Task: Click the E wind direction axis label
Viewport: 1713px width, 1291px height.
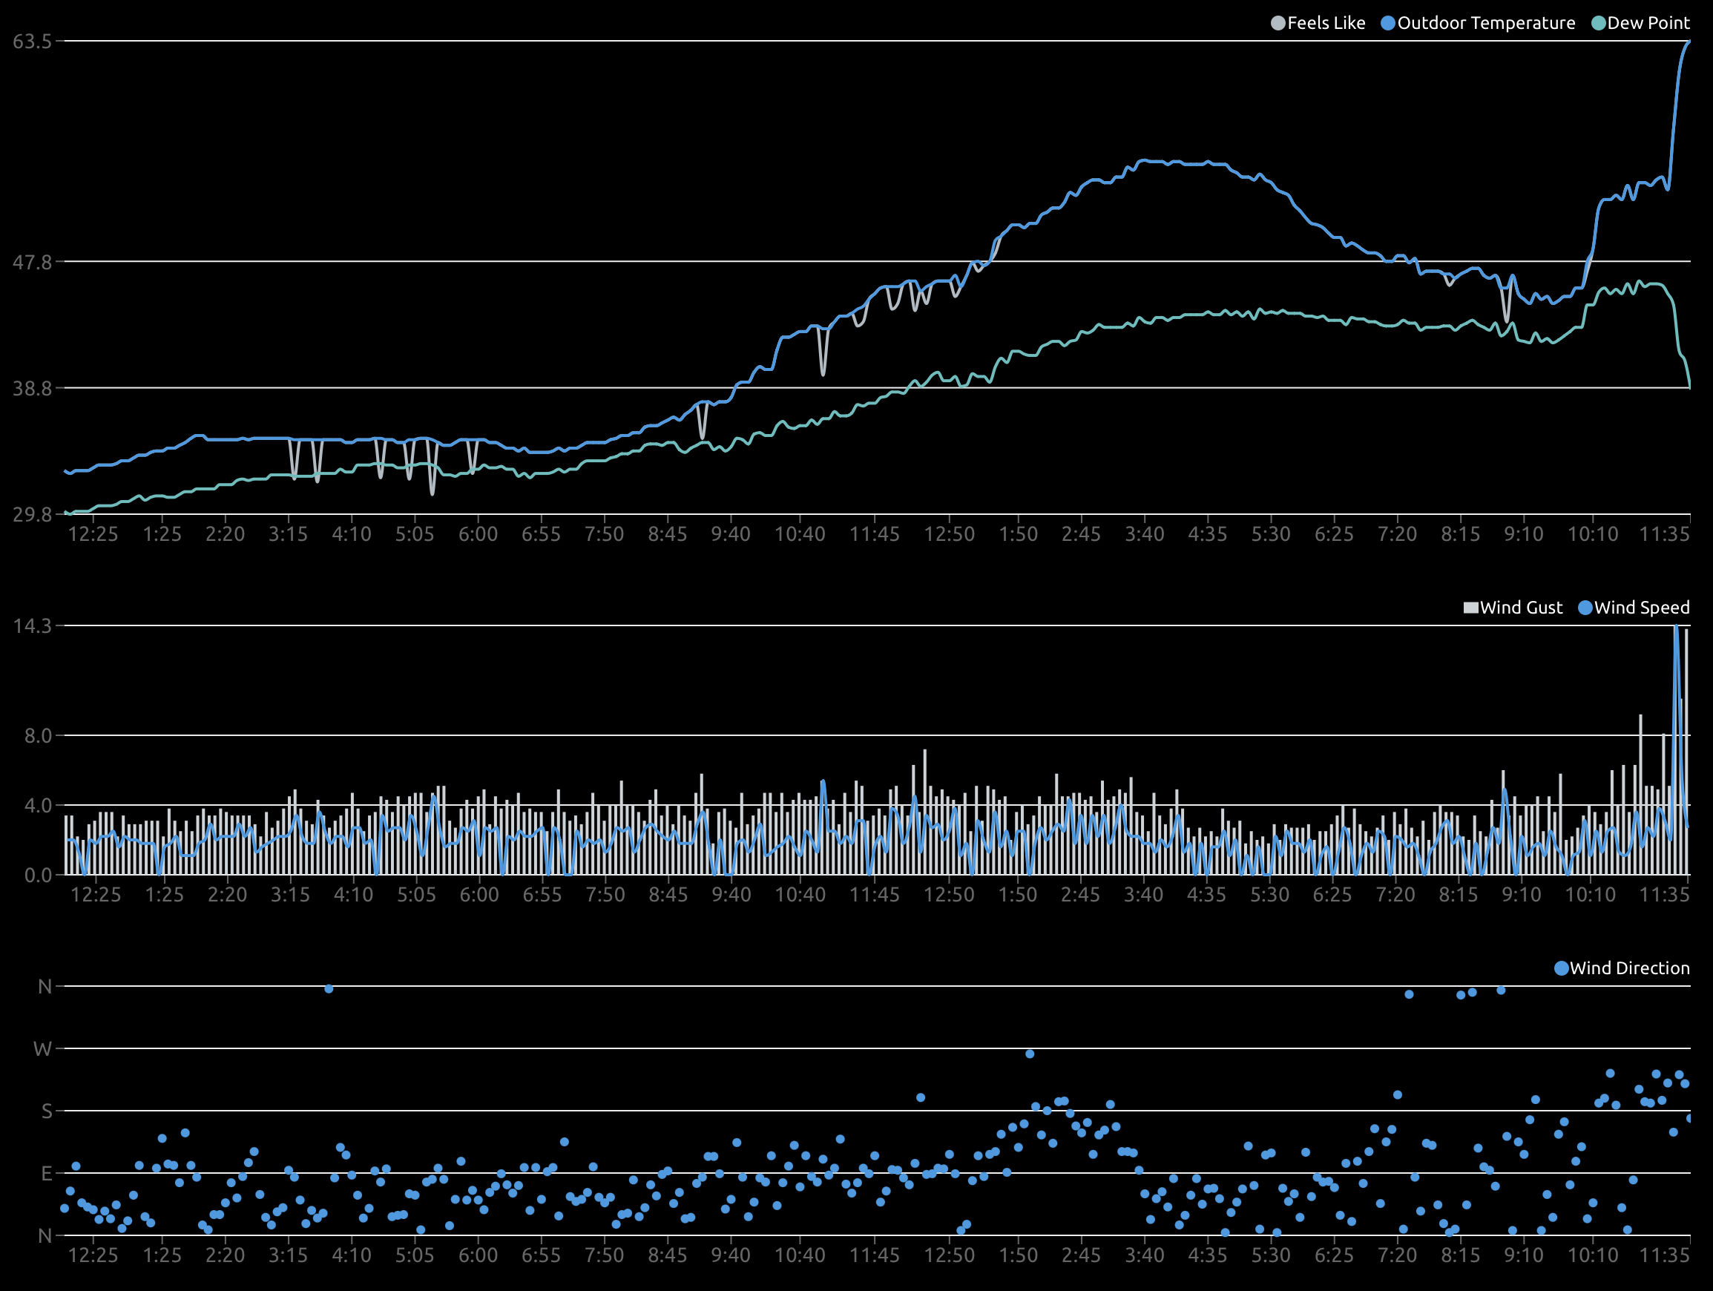Action: (x=47, y=1175)
